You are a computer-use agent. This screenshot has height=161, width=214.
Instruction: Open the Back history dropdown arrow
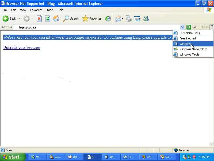[x=19, y=19]
